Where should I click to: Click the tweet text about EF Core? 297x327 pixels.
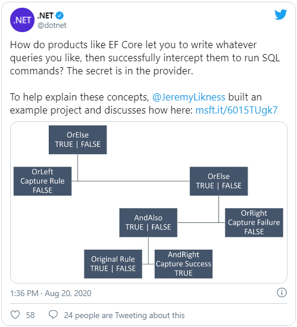(x=145, y=58)
